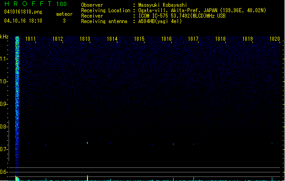Click the 0.8 kHz axis label
285x181 pixels.
(4, 127)
